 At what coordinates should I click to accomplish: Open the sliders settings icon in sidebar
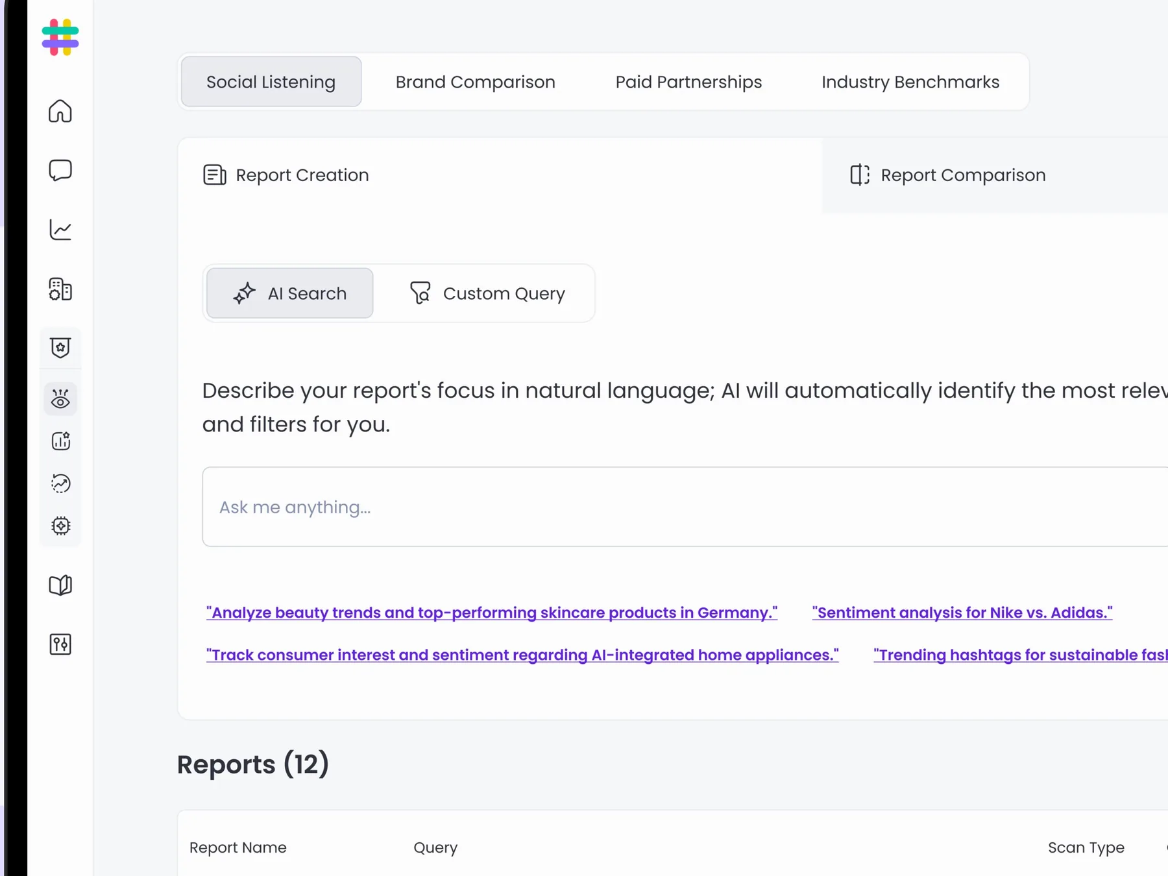coord(60,644)
